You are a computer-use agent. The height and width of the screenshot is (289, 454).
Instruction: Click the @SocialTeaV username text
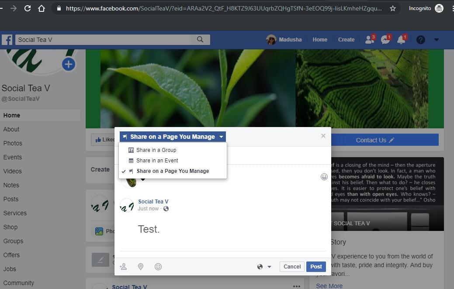pyautogui.click(x=21, y=99)
